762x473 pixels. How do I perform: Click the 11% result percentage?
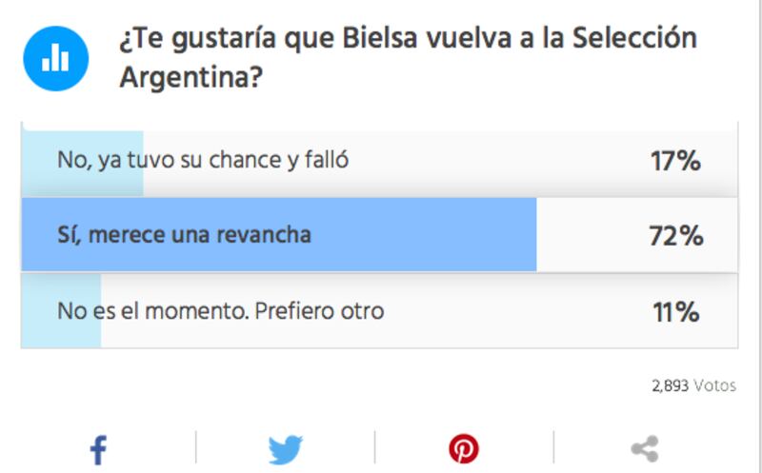[x=676, y=312]
